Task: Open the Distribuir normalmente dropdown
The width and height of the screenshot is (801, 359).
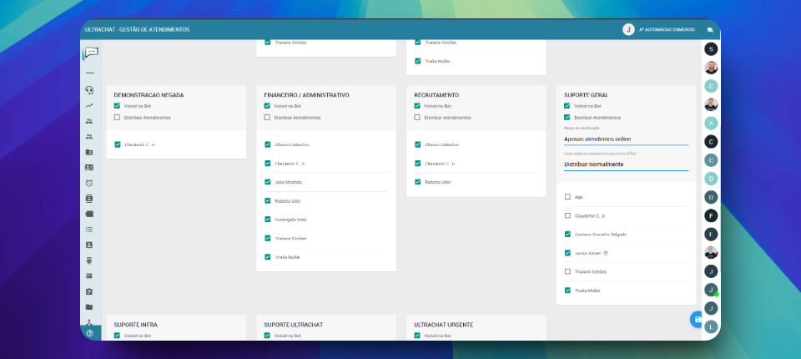Action: pyautogui.click(x=626, y=164)
